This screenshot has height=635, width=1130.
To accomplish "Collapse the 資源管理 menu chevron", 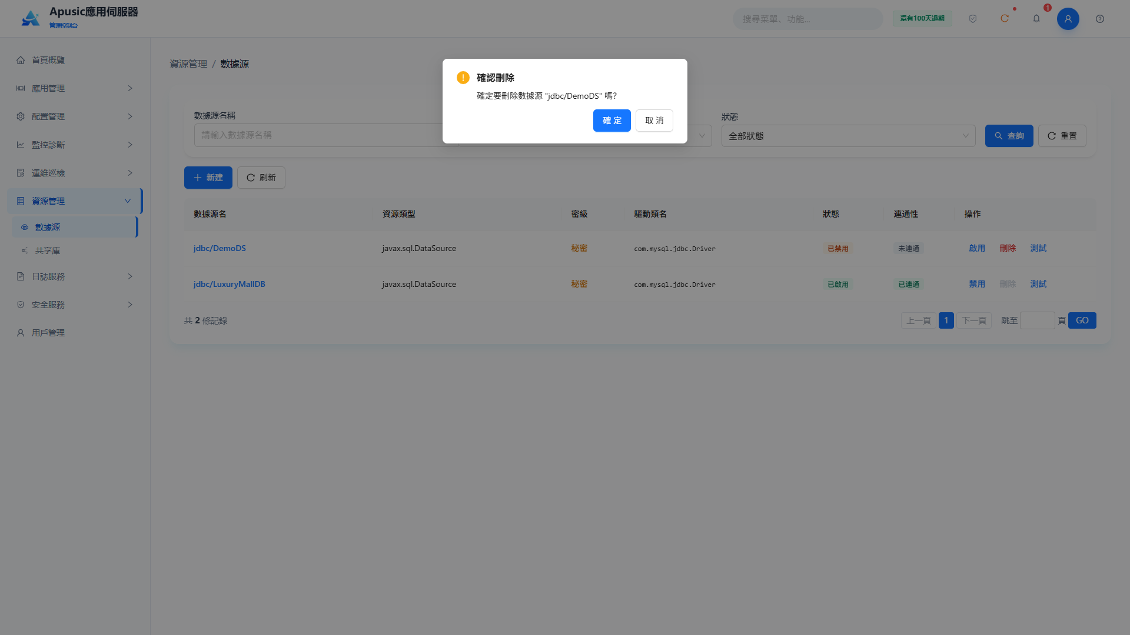I will pos(128,201).
